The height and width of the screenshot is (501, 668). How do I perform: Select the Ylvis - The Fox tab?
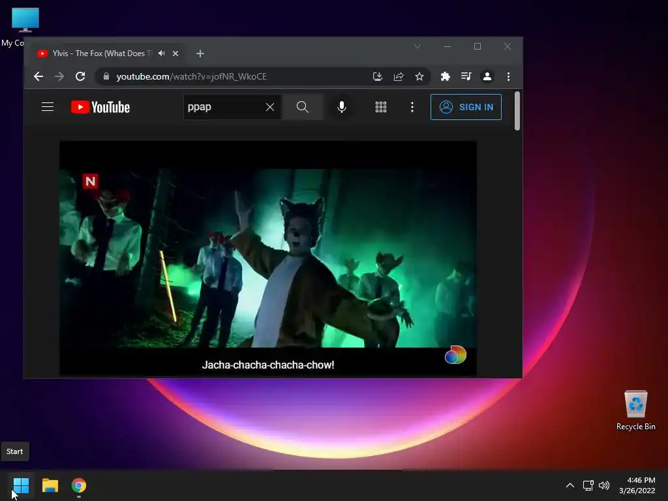(102, 53)
